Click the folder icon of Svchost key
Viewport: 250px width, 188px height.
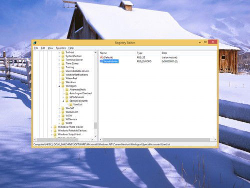(x=63, y=52)
